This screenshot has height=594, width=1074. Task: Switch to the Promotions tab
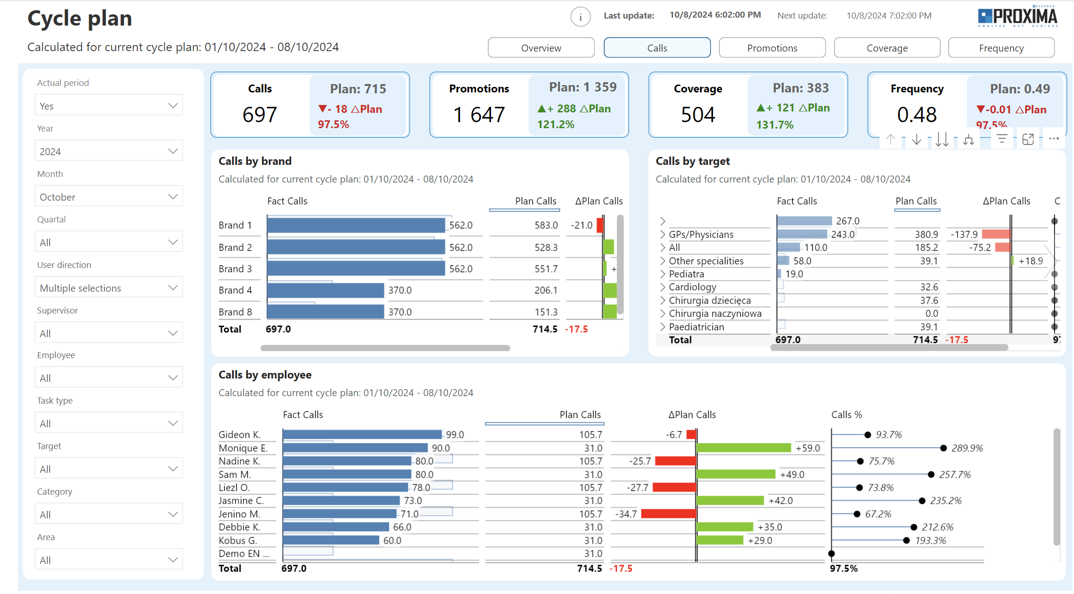pos(772,47)
